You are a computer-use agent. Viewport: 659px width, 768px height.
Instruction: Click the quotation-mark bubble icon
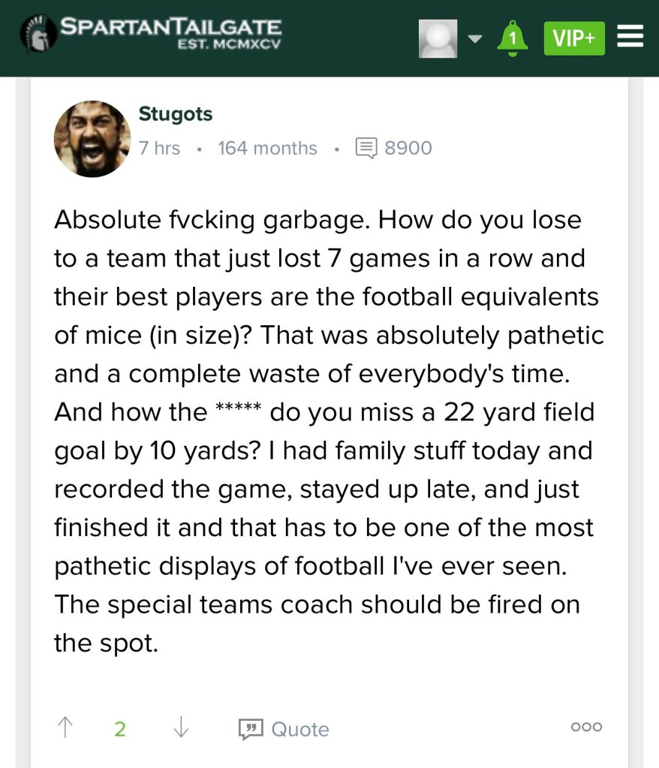[248, 728]
